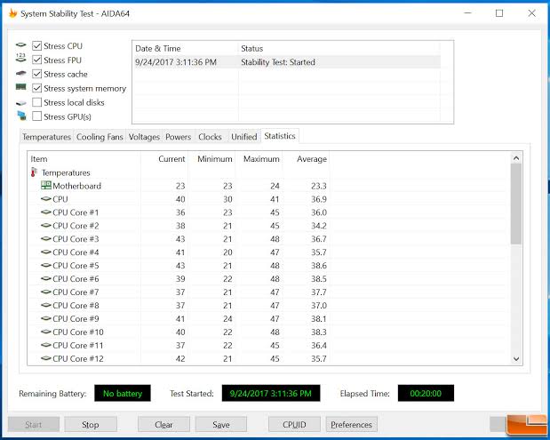Open the CPUID panel
The width and height of the screenshot is (550, 440).
(x=294, y=425)
